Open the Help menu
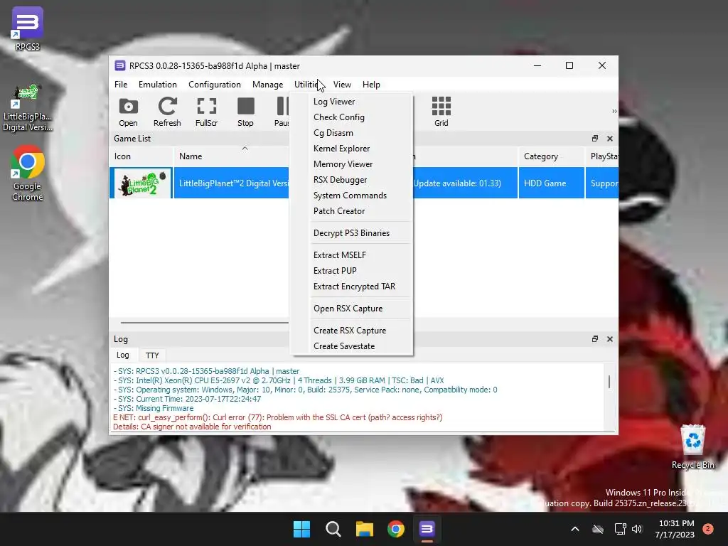Screen dimensions: 728x546 (371, 85)
